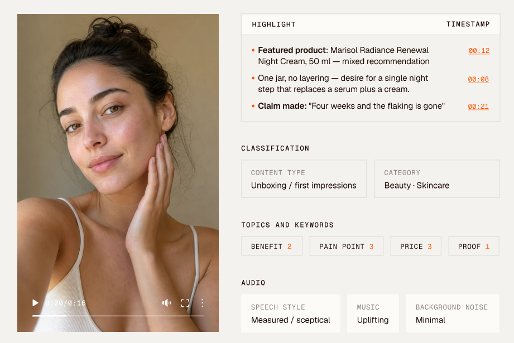This screenshot has height=343, width=514.
Task: Open the video's three-dot options menu
Action: coord(202,303)
